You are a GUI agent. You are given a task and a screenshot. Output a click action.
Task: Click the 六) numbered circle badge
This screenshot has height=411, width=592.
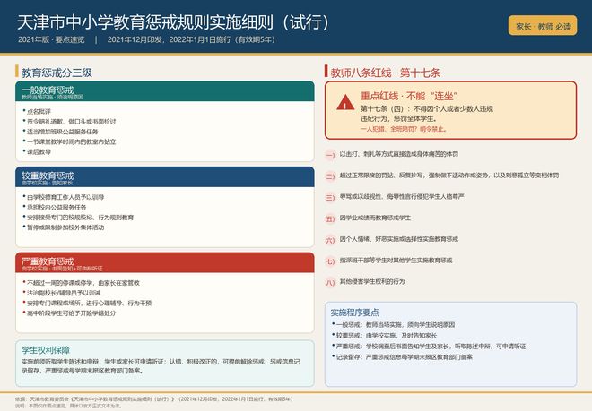[x=330, y=240]
